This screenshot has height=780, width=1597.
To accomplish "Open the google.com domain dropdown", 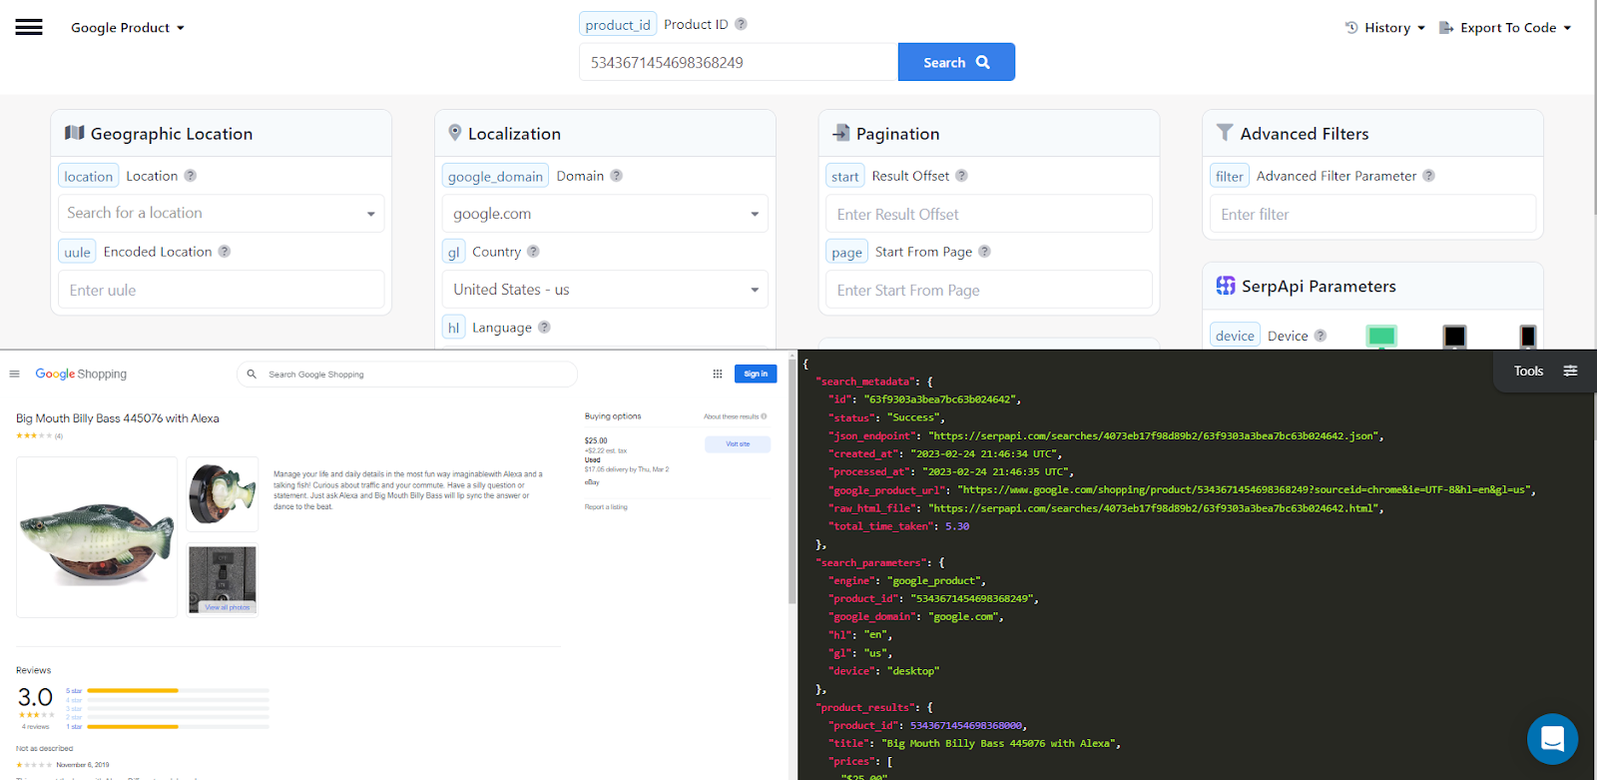I will [605, 214].
